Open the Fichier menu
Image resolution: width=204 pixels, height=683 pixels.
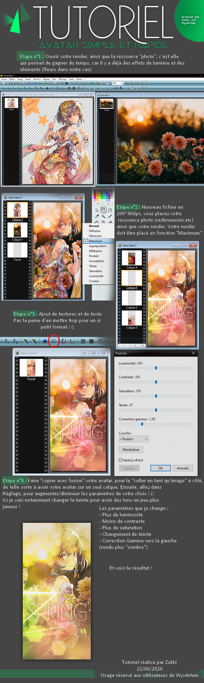pos(4,79)
